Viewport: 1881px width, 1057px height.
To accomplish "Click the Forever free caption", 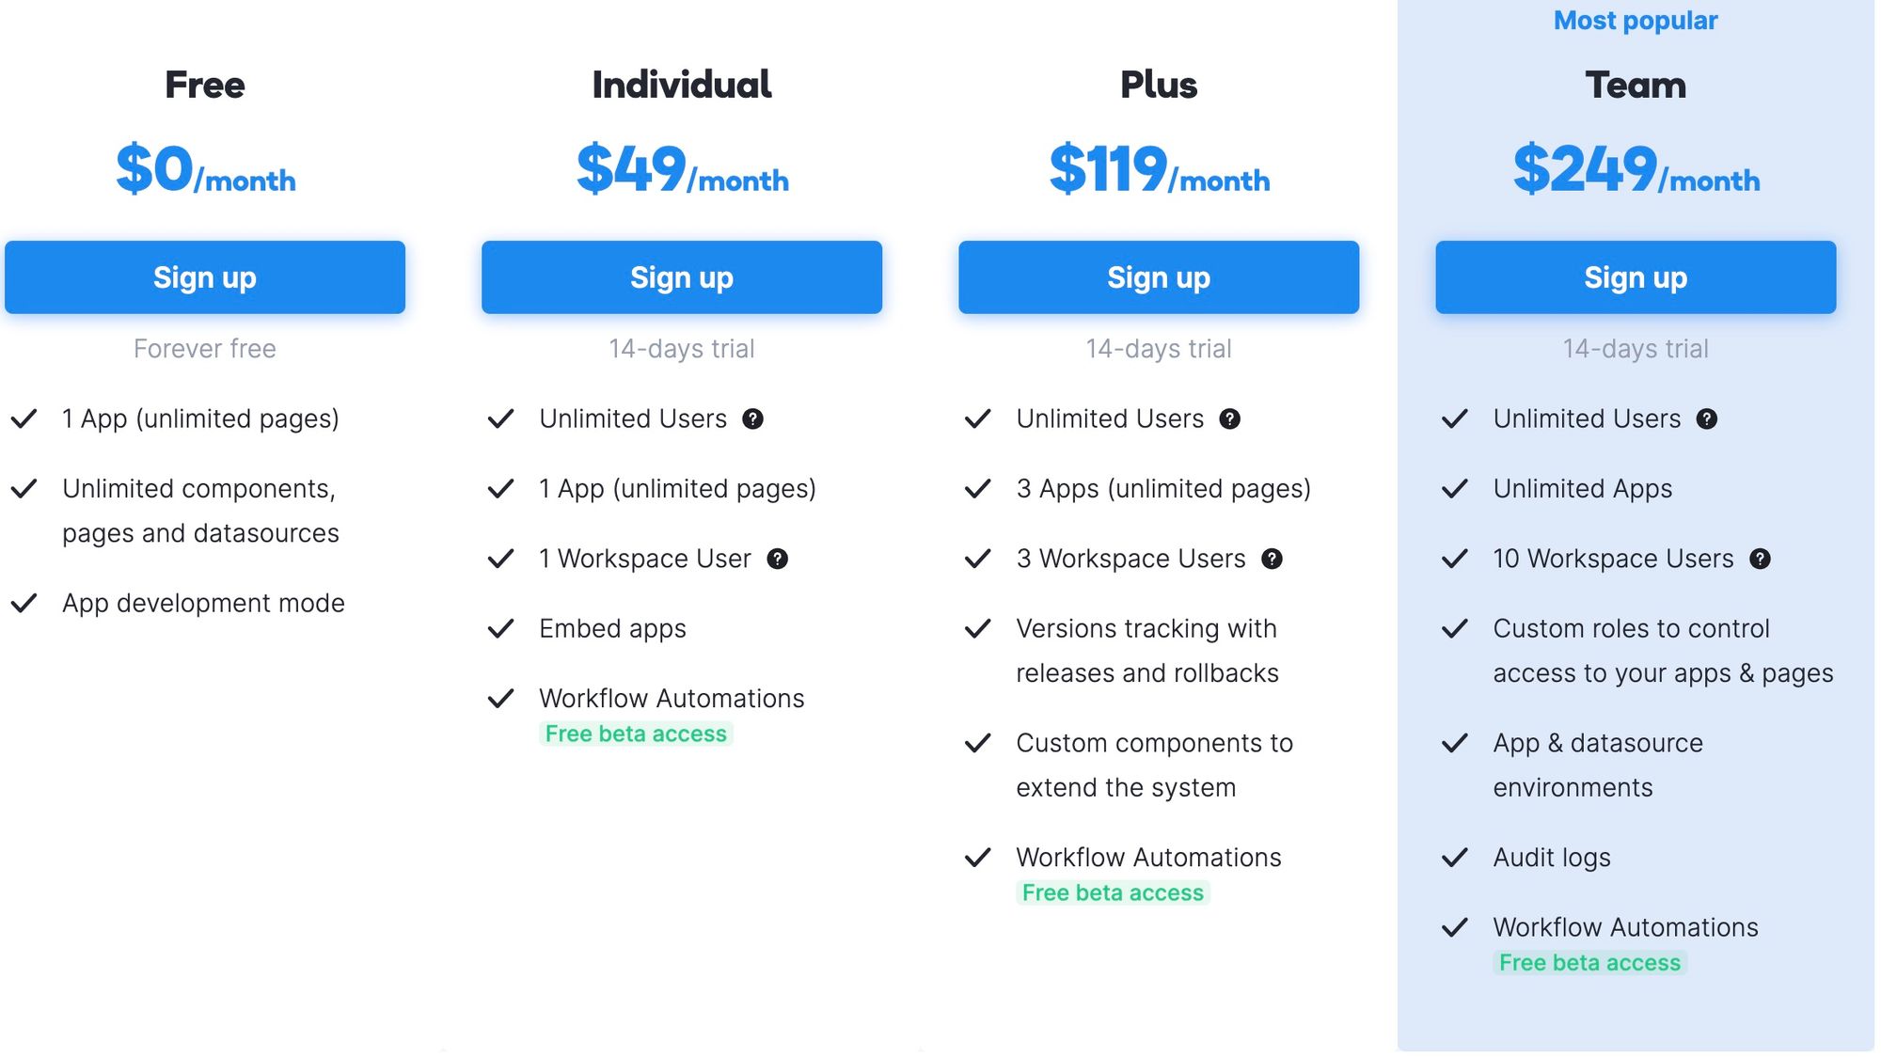I will coord(205,349).
